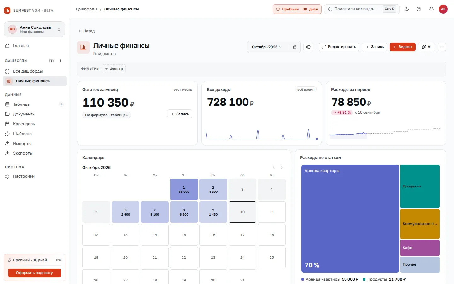
Task: Click the globe sharing icon
Action: pos(308,47)
